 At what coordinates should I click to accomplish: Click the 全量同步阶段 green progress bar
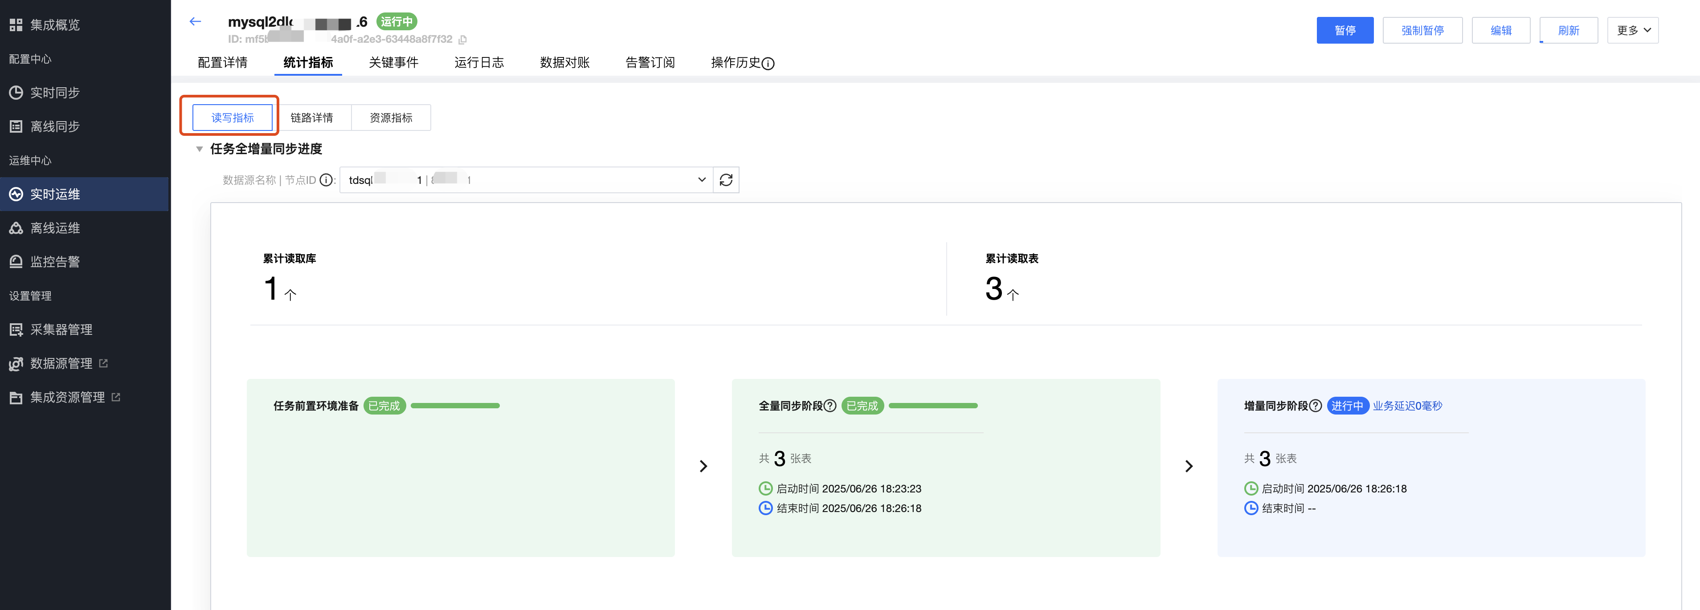pyautogui.click(x=932, y=406)
